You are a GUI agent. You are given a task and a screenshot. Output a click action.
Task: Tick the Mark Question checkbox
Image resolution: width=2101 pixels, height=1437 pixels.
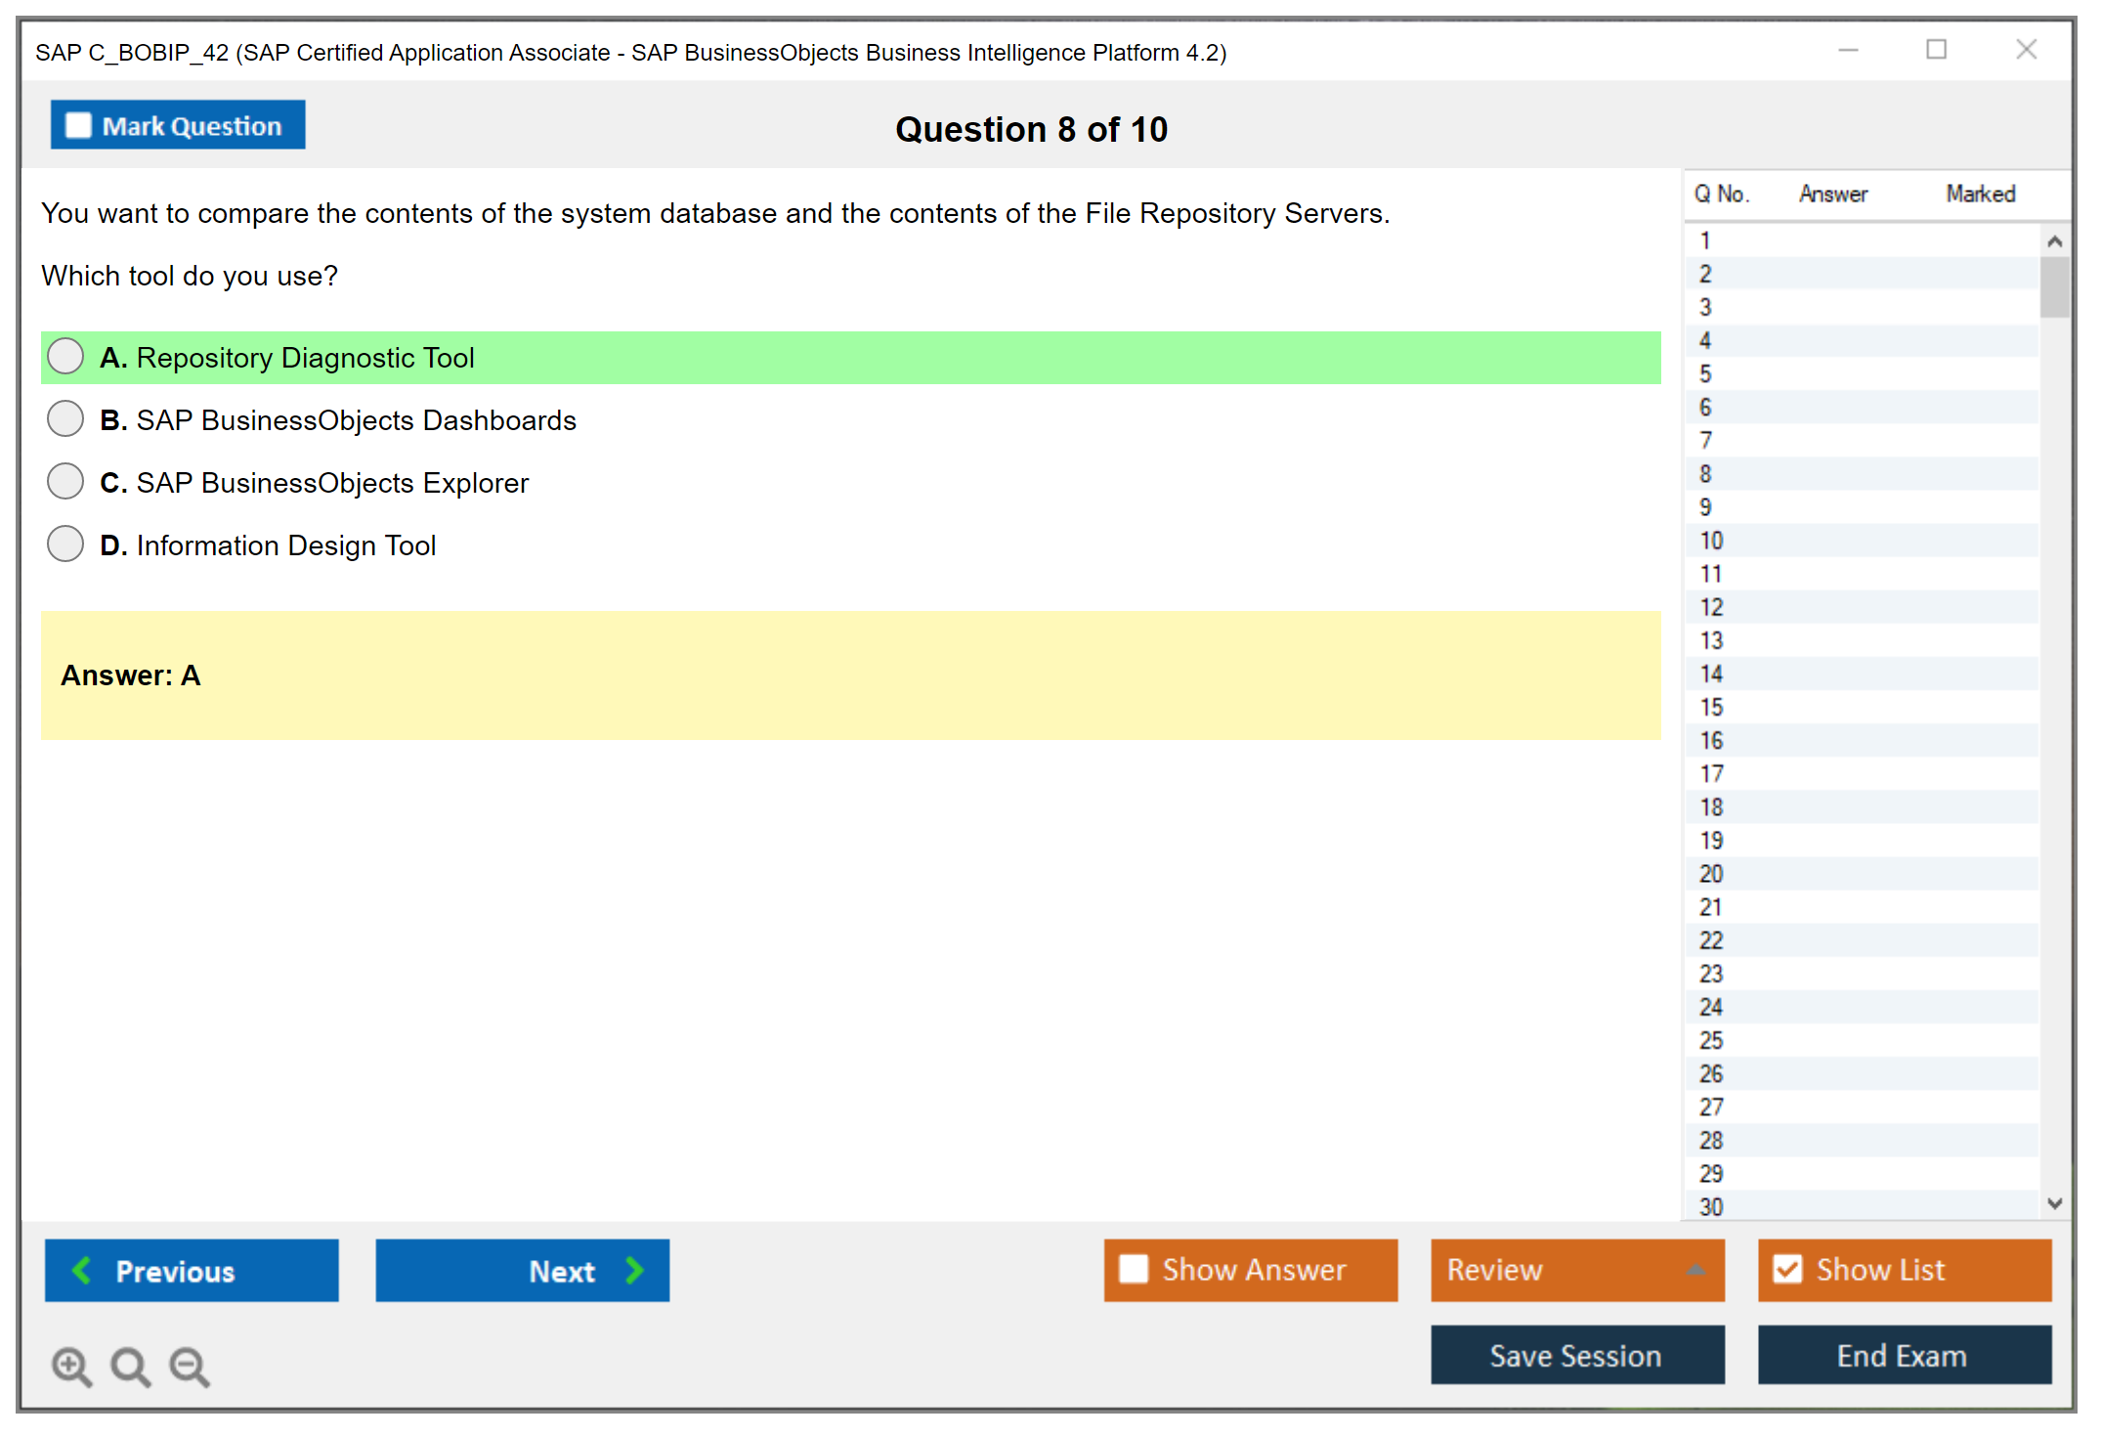[x=78, y=126]
